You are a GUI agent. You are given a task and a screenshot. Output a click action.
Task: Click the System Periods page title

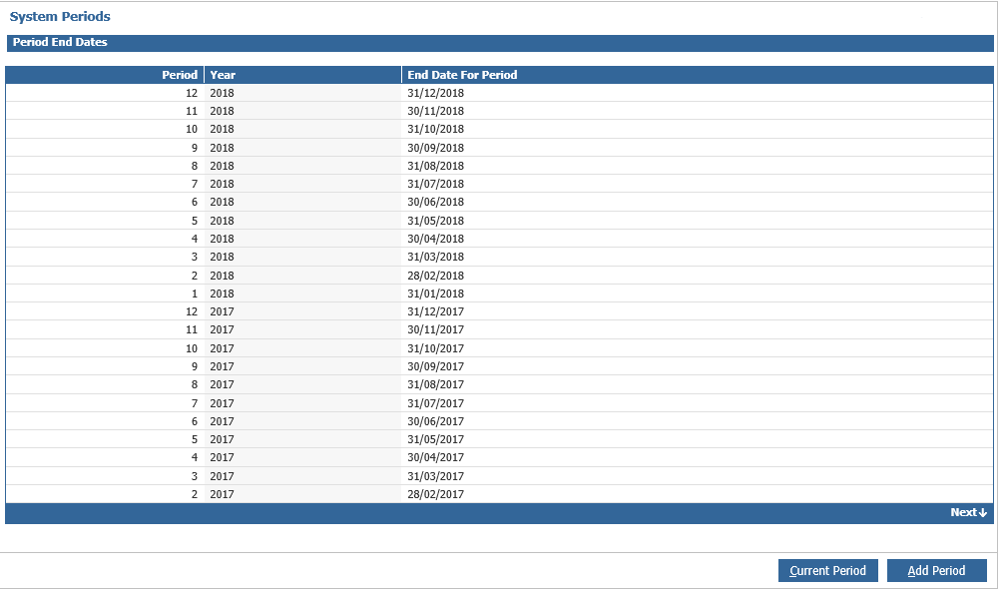(57, 16)
